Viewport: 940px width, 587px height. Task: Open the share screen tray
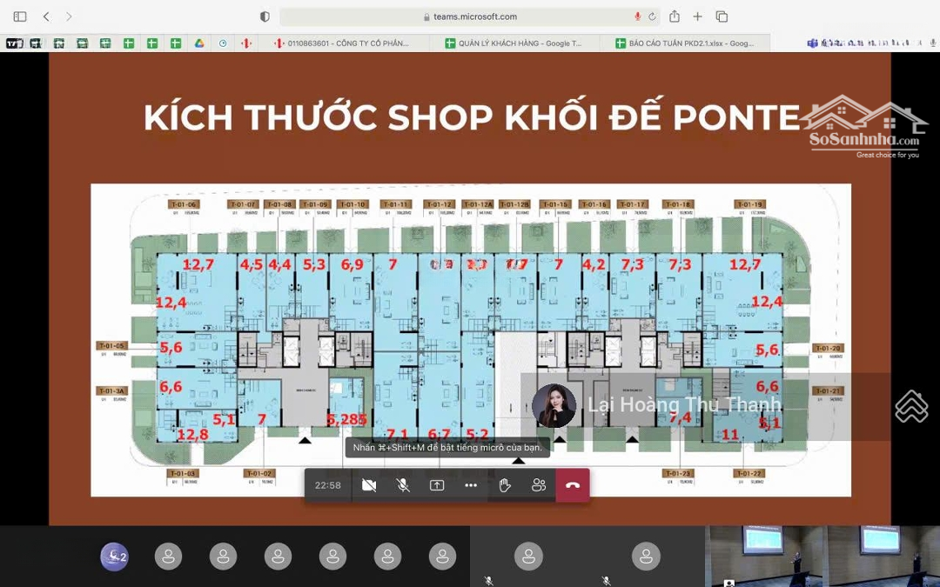click(437, 485)
